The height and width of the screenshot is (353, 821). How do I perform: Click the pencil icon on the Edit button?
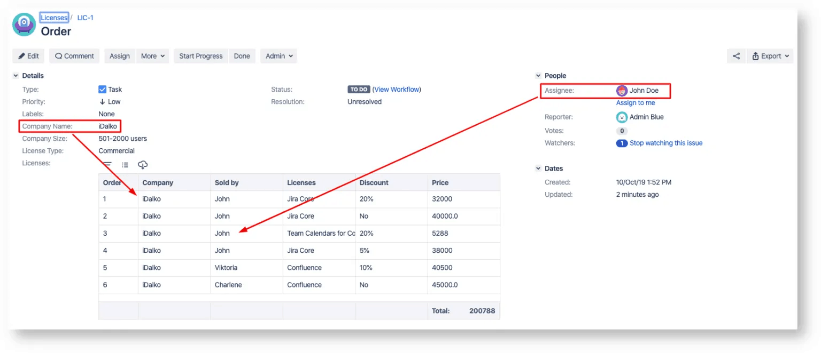[20, 55]
